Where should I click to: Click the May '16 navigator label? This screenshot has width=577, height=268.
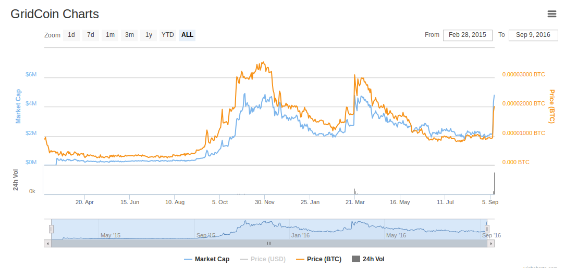[x=396, y=235]
